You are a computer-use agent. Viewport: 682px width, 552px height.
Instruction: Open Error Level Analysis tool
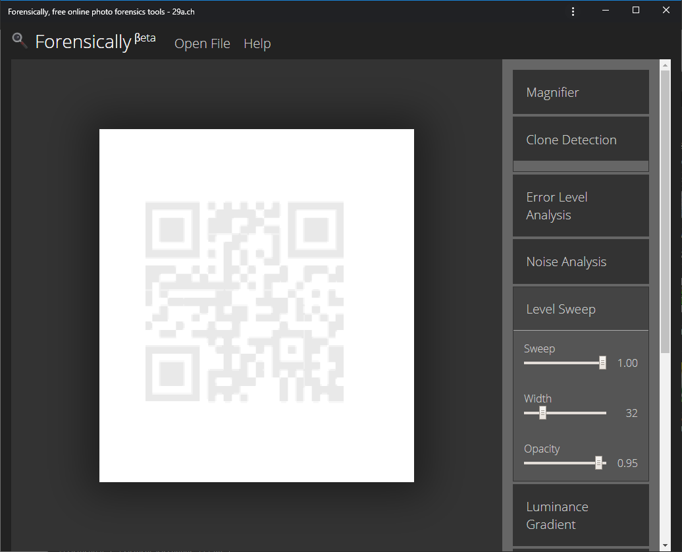click(581, 206)
